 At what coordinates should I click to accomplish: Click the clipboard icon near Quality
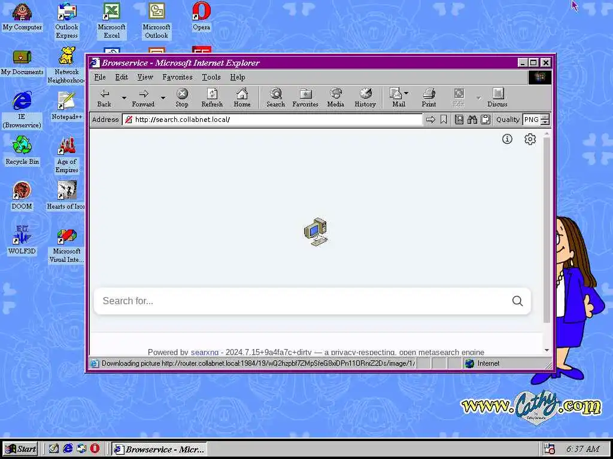click(x=485, y=120)
